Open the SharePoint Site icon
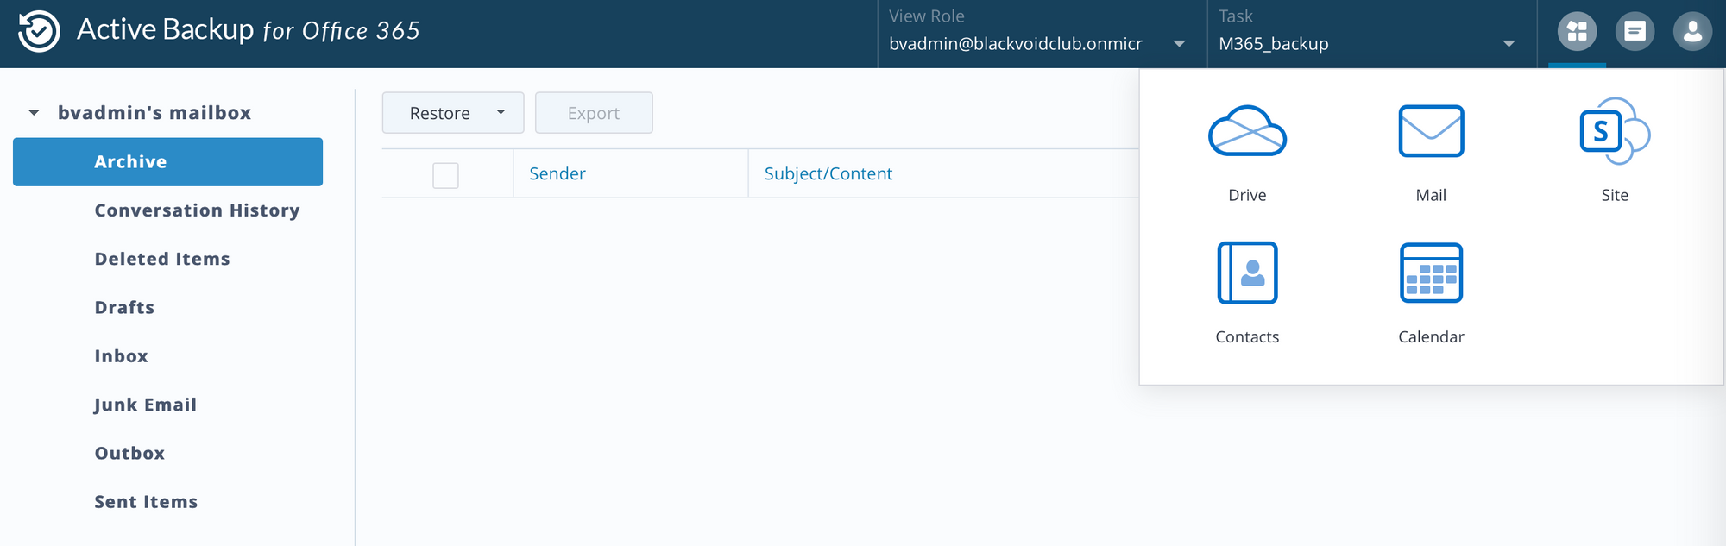The height and width of the screenshot is (546, 1726). [1615, 131]
